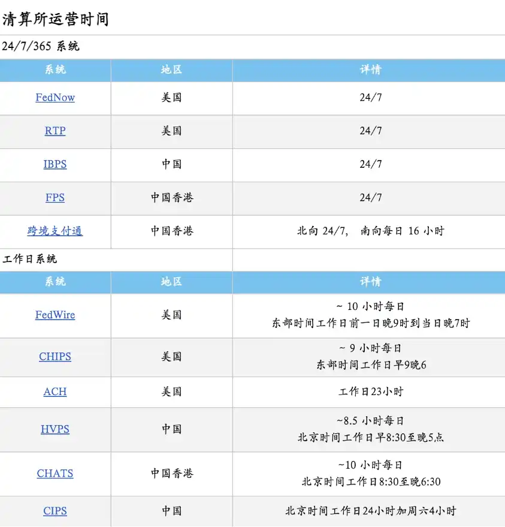Image resolution: width=505 pixels, height=527 pixels.
Task: Open the 跨境支付通 link
Action: pyautogui.click(x=55, y=231)
